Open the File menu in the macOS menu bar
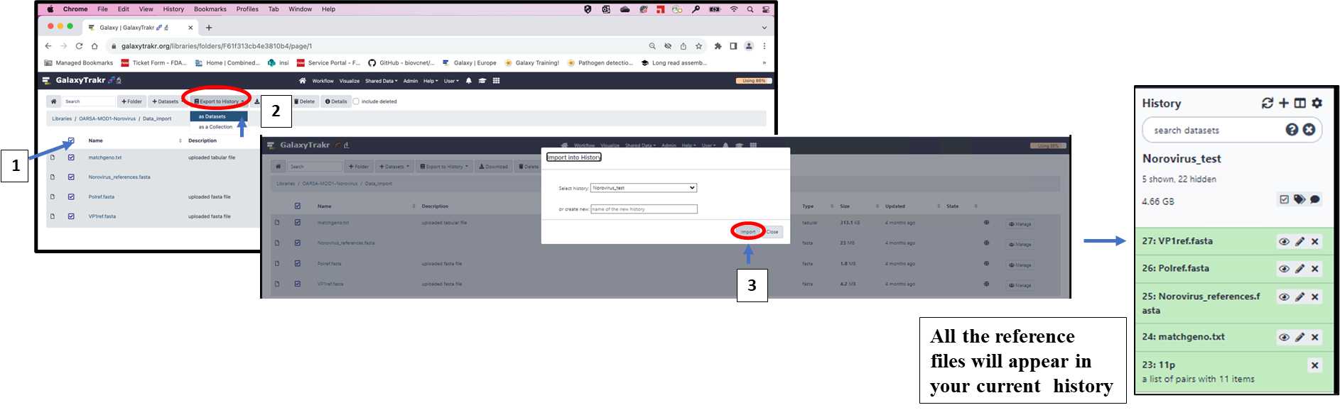 coord(103,9)
